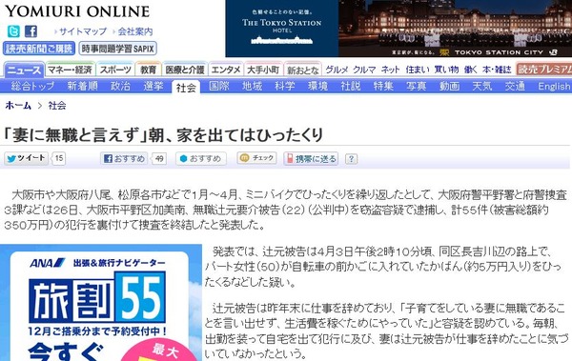This screenshot has height=361, width=572.
Task: Open 住まい link
Action: [418, 70]
